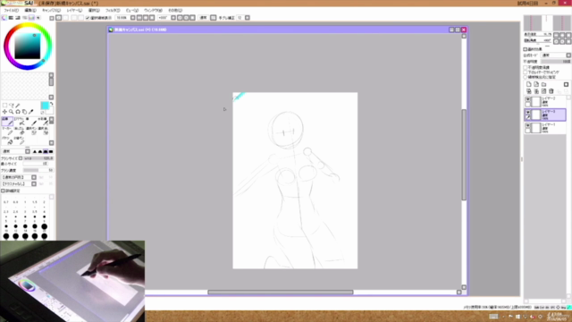This screenshot has height=322, width=572.
Task: Swap foreground and background colors
Action: (x=52, y=104)
